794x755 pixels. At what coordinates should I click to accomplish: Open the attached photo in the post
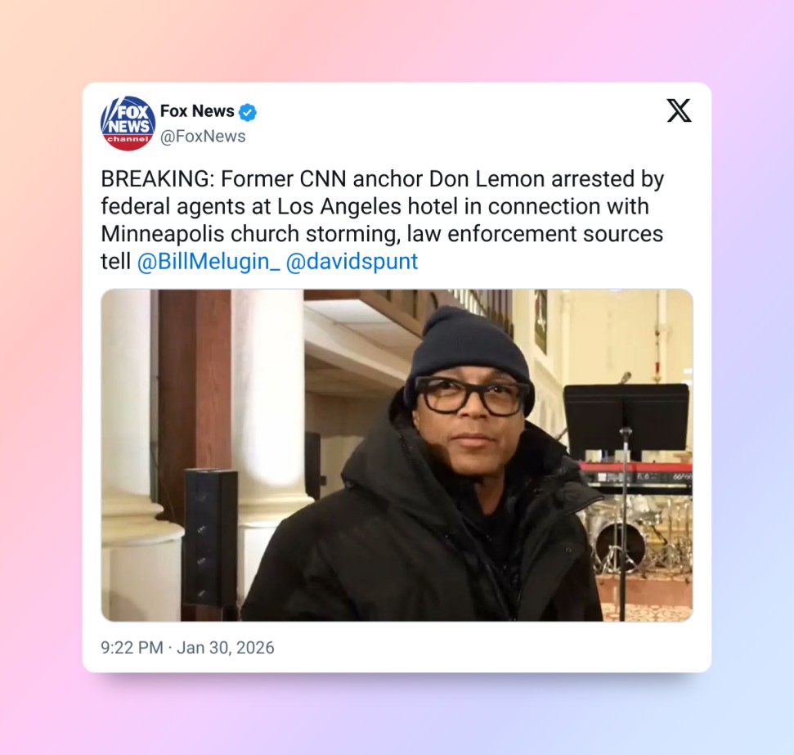click(397, 455)
